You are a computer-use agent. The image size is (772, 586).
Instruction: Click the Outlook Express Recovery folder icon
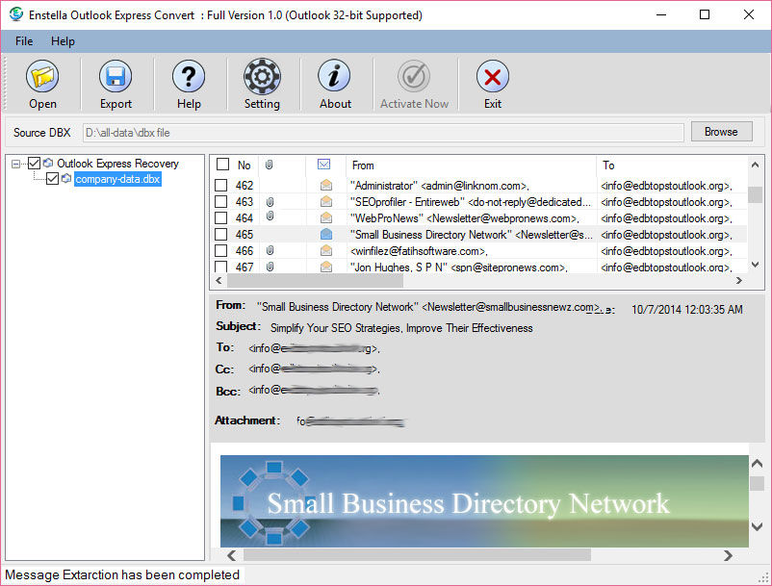point(48,163)
